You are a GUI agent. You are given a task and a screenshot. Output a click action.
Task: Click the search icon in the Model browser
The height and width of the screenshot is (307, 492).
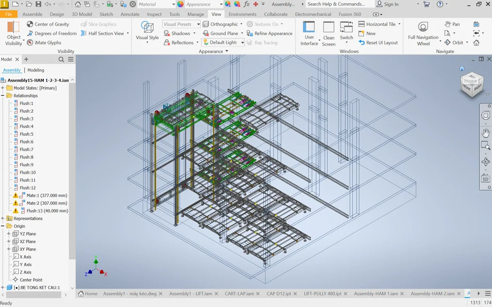click(61, 59)
